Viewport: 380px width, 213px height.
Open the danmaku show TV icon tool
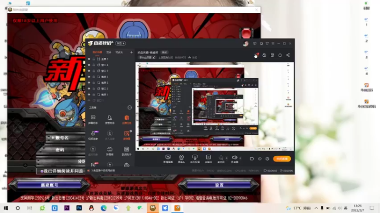pos(110,151)
